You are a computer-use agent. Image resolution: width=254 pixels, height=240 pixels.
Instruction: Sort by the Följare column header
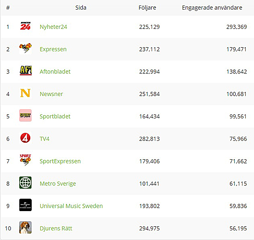(147, 8)
